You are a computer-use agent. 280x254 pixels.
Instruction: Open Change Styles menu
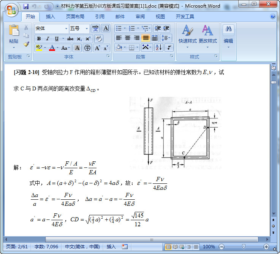[208, 36]
